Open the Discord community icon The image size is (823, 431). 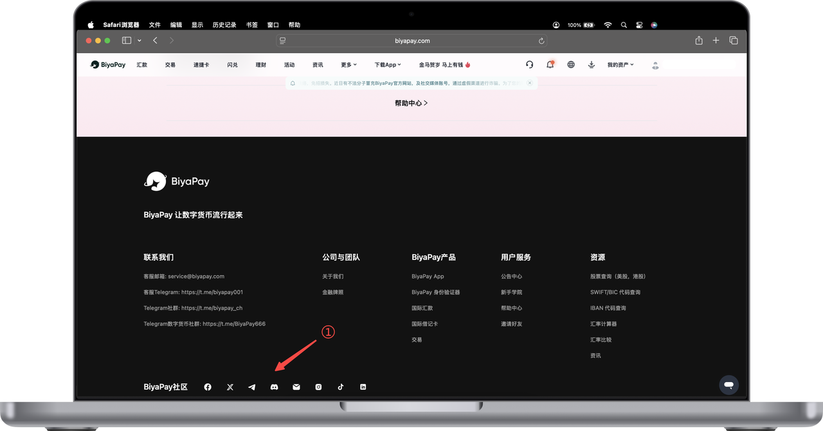274,387
